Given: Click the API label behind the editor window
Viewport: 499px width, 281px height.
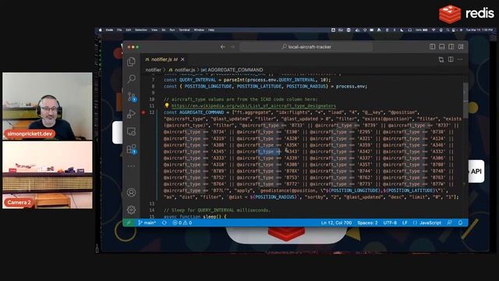Looking at the screenshot, I should [476, 172].
